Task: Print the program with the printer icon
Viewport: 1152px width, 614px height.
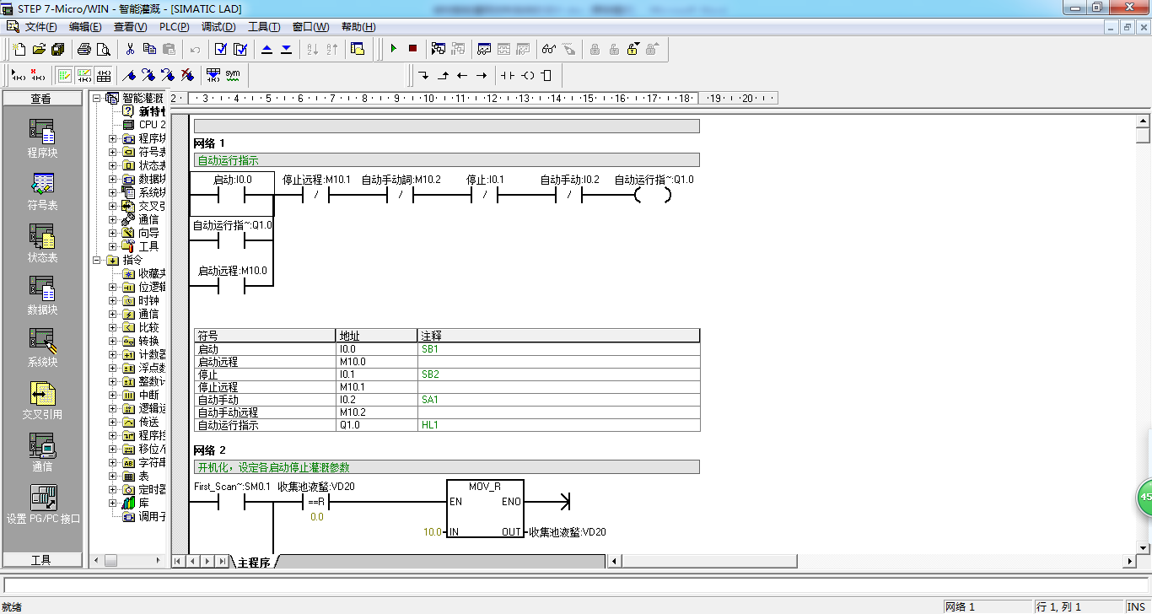Action: click(84, 49)
